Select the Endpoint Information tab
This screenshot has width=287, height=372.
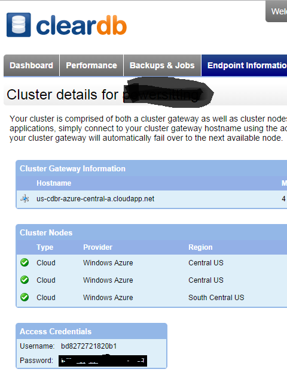pyautogui.click(x=244, y=65)
